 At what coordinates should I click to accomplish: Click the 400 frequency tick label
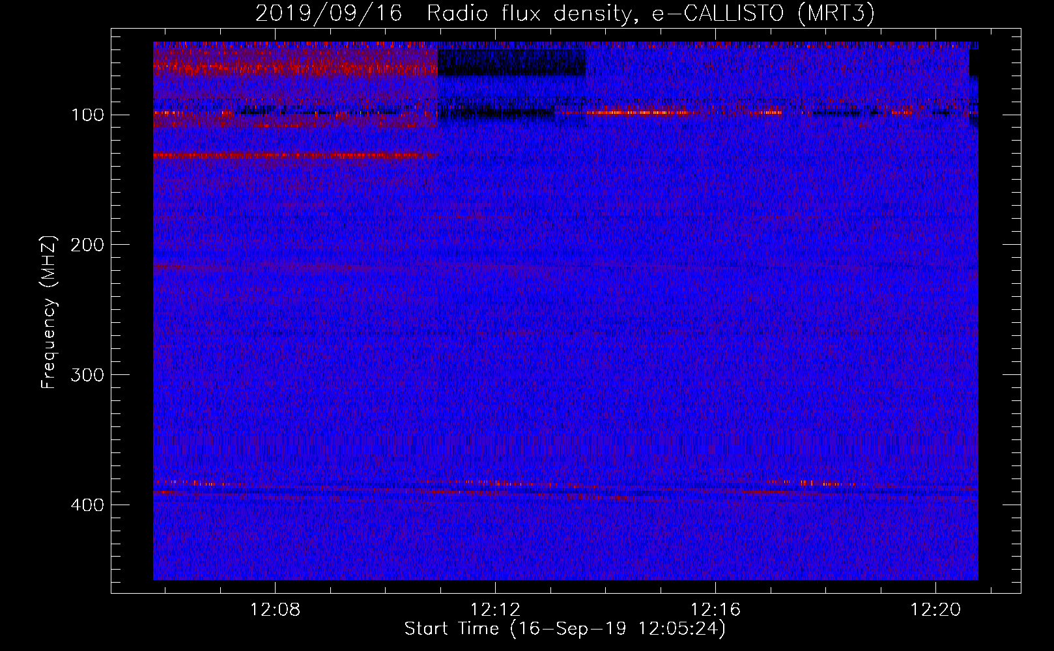(88, 505)
